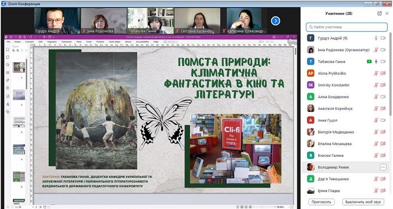This screenshot has height=209, width=393.
Task: Open the Help tab in PDF editor
Action: (x=156, y=42)
